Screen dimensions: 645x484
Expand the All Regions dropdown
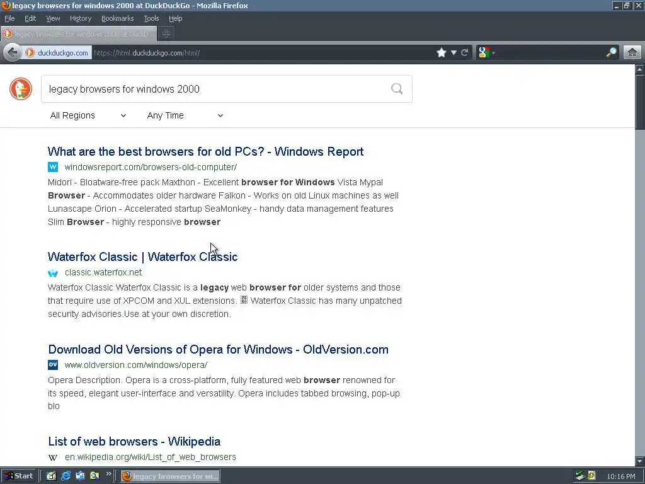point(88,116)
